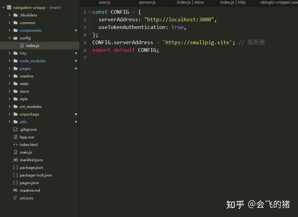Click the main.js JavaScript file icon
298x217 pixels.
(x=15, y=152)
